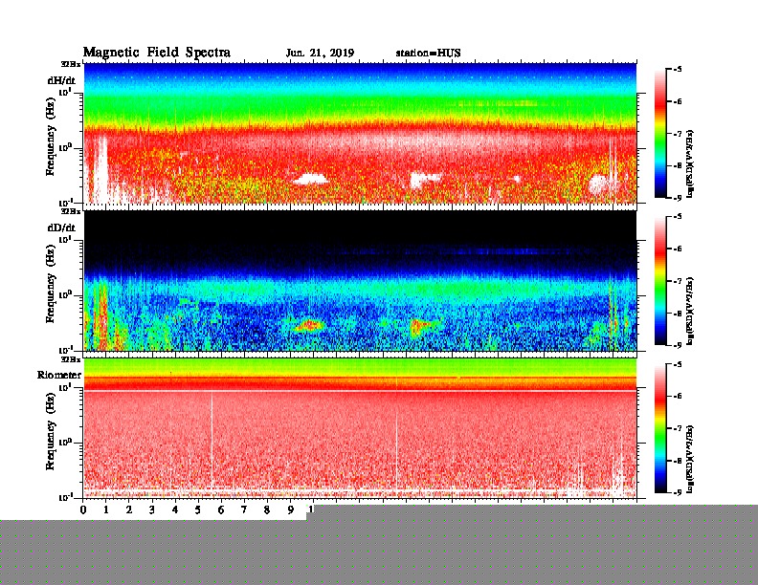
Task: Click the hour tick label "8" on time axis
Action: [x=267, y=509]
